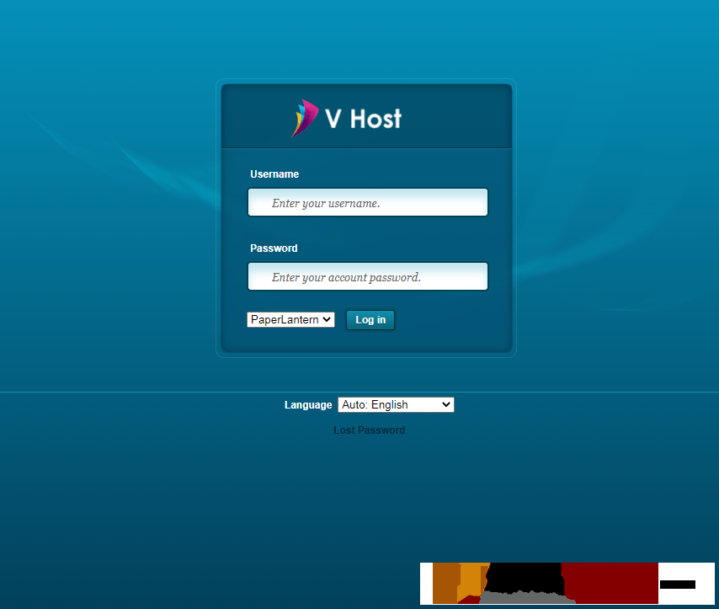Click the Password field label
Image resolution: width=719 pixels, height=609 pixels.
pyautogui.click(x=274, y=248)
